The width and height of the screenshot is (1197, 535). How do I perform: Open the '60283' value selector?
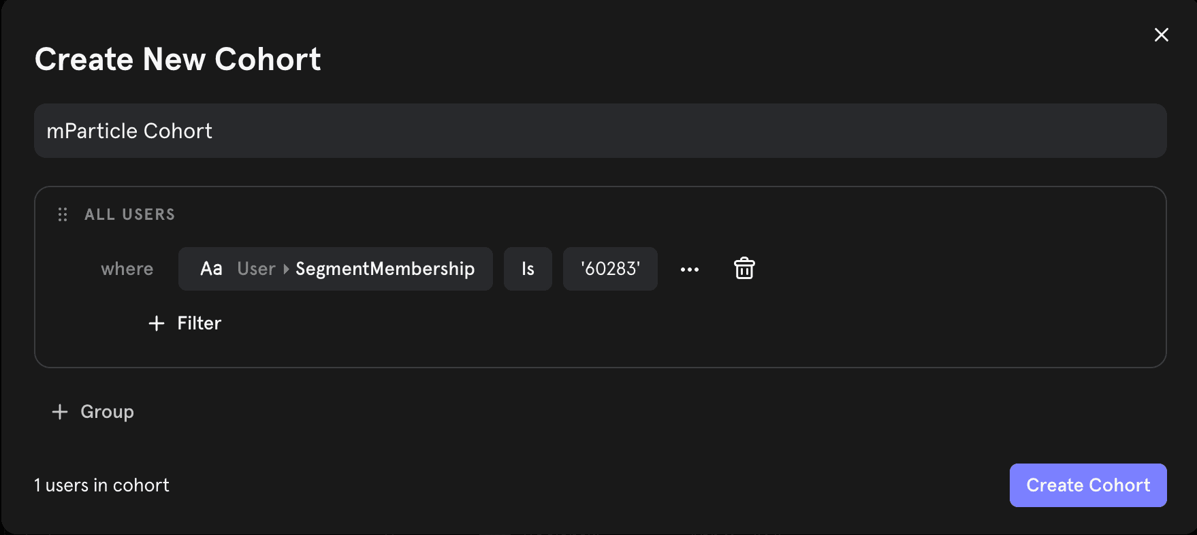(x=610, y=268)
